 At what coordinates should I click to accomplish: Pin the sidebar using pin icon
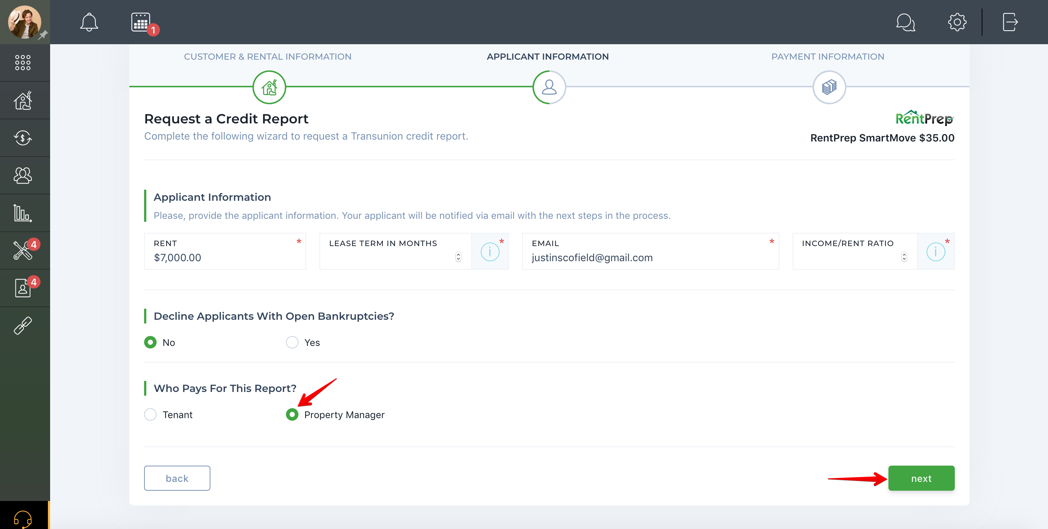pyautogui.click(x=43, y=35)
